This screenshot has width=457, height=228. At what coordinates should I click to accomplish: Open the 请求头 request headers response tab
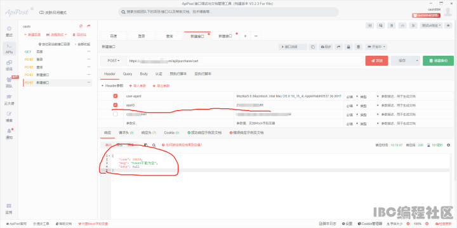(x=126, y=132)
